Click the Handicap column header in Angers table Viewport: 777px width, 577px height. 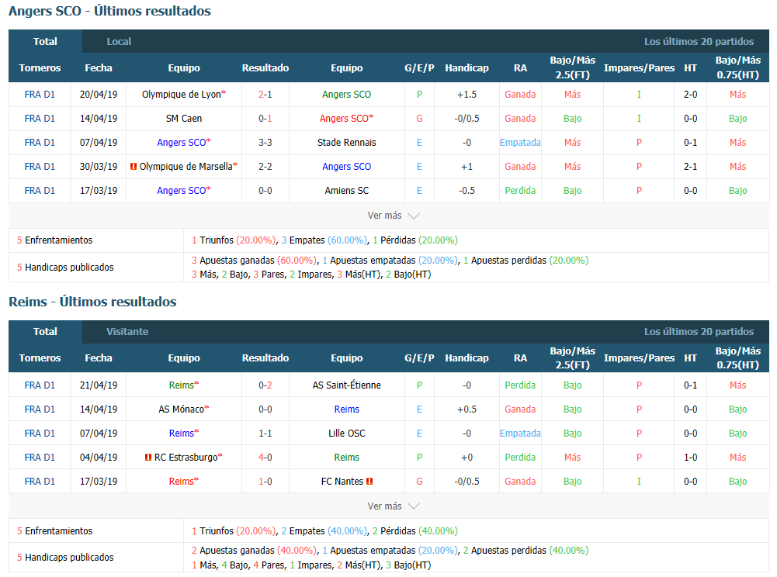467,67
